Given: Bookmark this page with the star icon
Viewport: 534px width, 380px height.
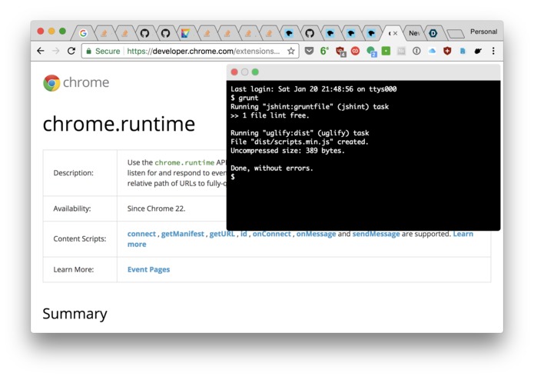Looking at the screenshot, I should 291,51.
